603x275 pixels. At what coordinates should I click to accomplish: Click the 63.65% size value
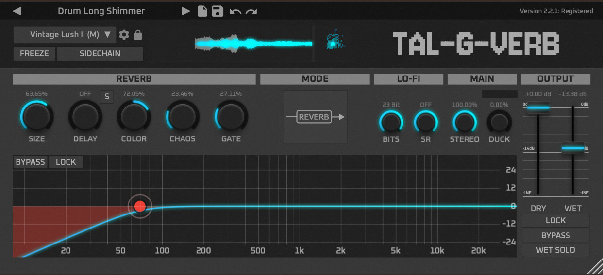click(x=36, y=93)
